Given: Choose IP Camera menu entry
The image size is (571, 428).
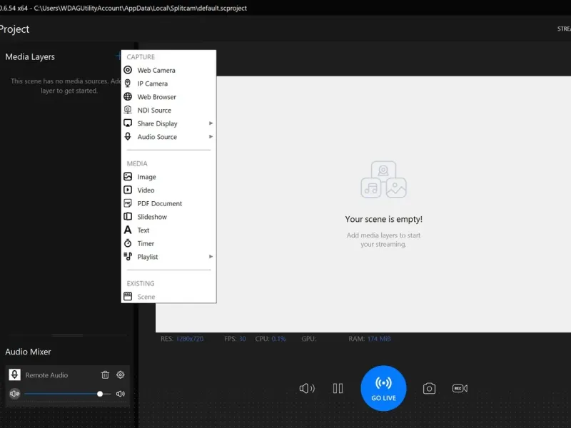Looking at the screenshot, I should [x=168, y=83].
